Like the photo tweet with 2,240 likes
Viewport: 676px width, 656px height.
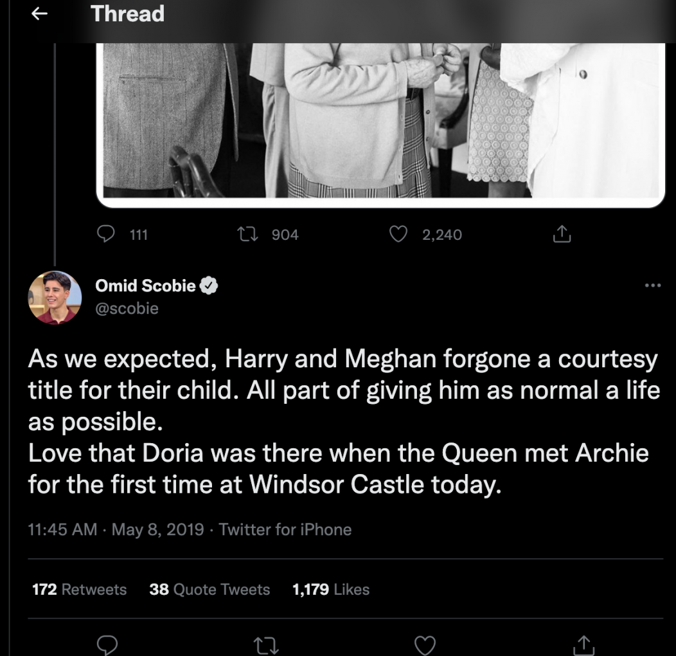point(399,235)
